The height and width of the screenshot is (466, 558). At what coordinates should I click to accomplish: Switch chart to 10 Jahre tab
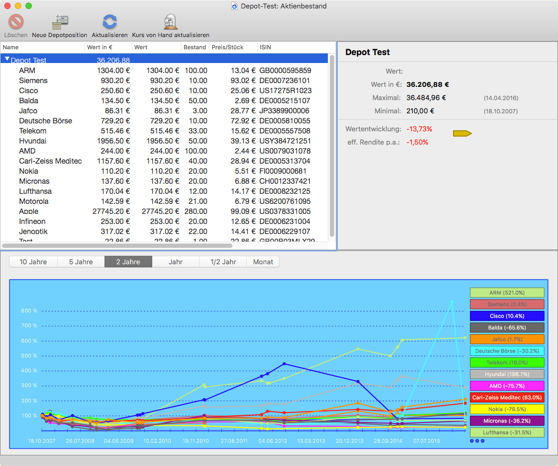coord(33,262)
